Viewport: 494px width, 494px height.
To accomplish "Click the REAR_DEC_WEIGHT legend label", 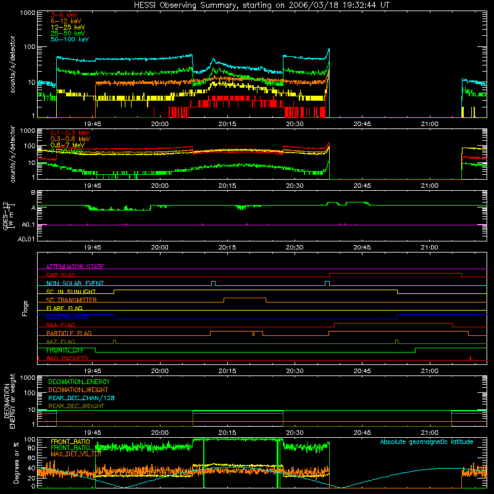I will tap(76, 406).
